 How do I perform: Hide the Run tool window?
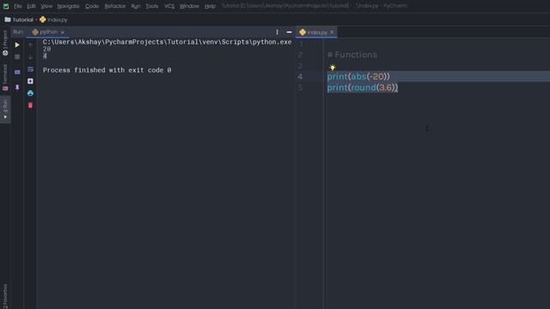click(289, 33)
